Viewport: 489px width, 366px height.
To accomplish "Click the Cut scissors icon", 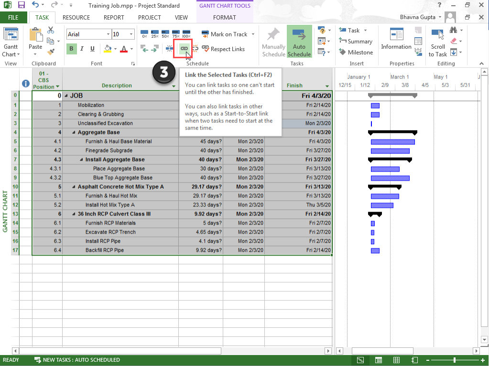I will coord(51,31).
